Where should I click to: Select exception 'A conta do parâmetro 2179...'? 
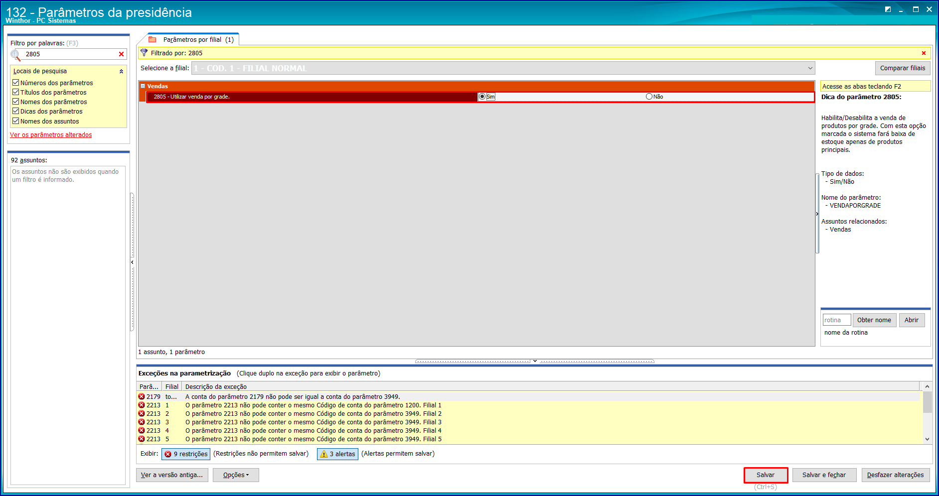click(x=529, y=396)
